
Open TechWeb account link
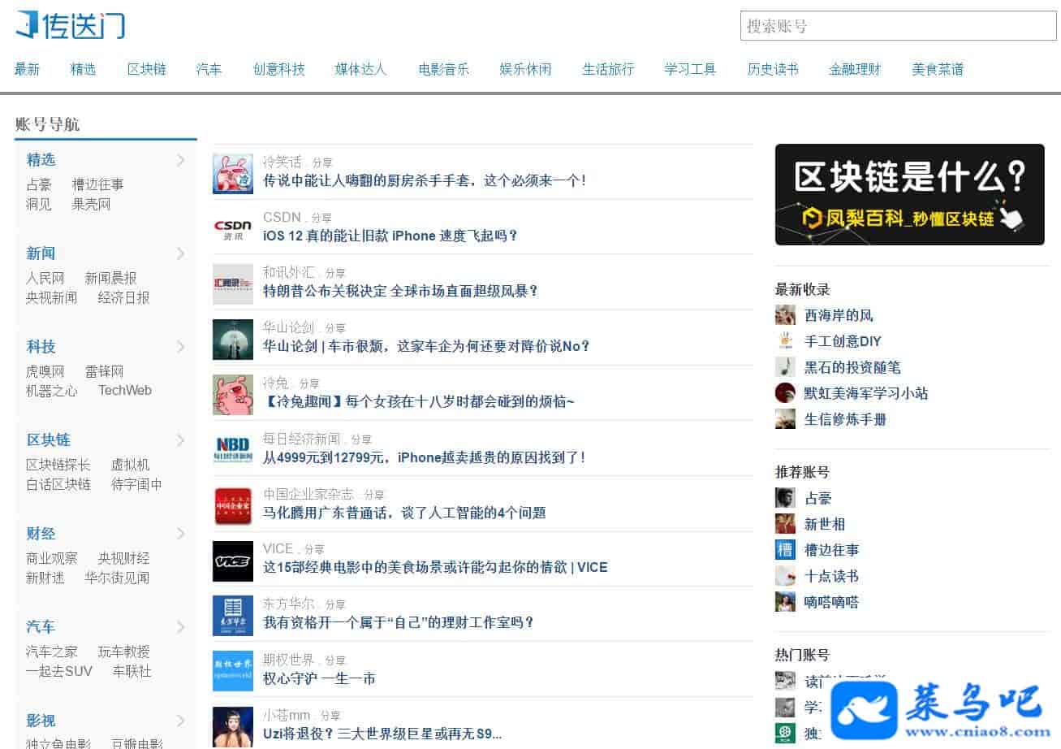point(125,391)
